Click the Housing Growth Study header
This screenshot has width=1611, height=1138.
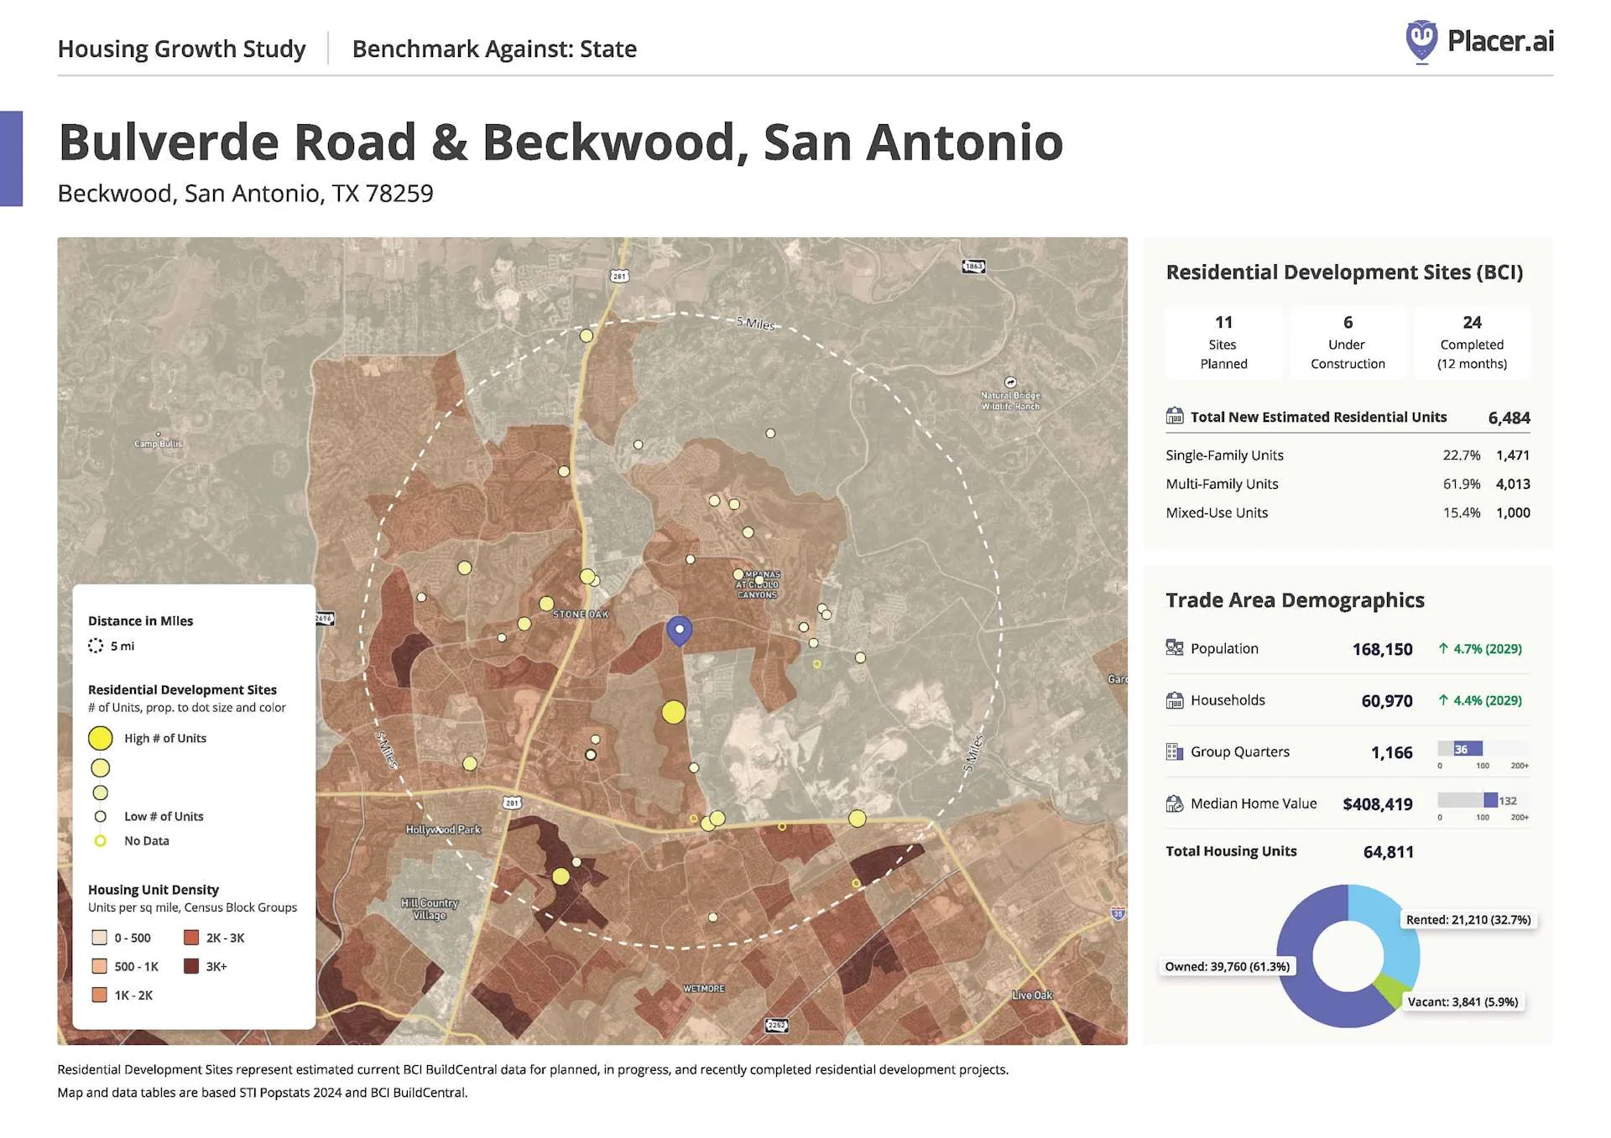click(181, 49)
